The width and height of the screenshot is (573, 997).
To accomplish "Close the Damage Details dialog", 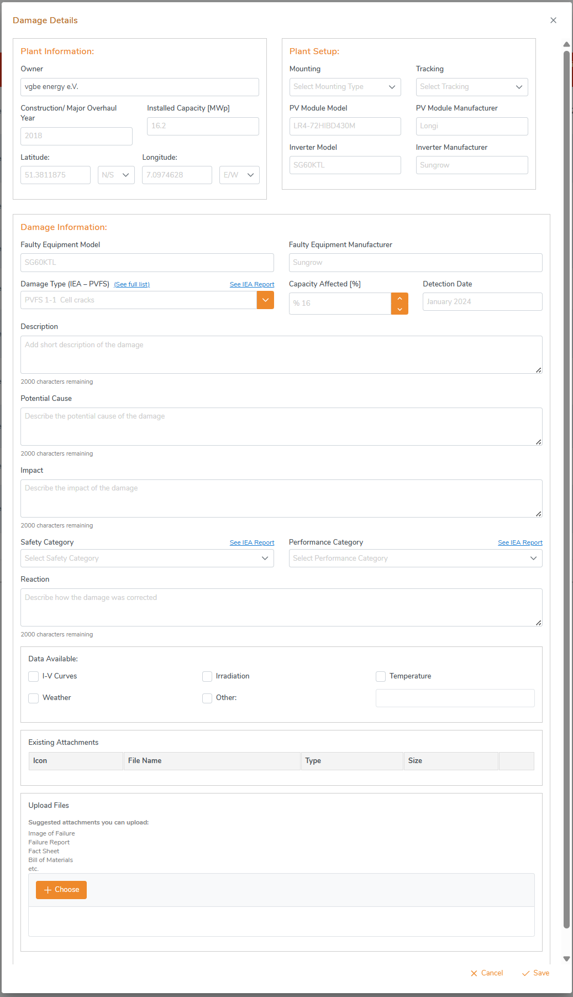I will coord(553,20).
